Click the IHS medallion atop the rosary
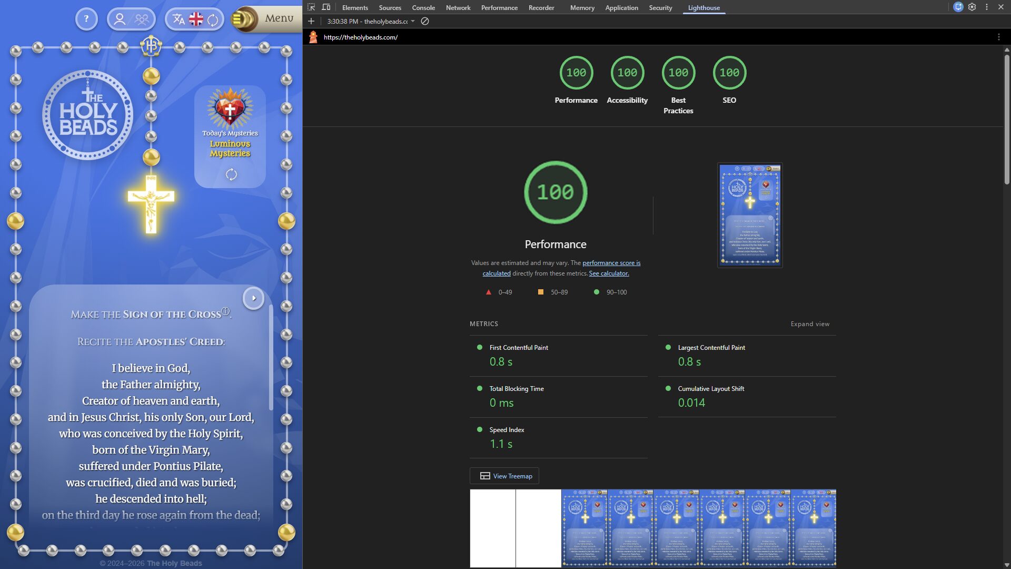The height and width of the screenshot is (569, 1011). (151, 46)
